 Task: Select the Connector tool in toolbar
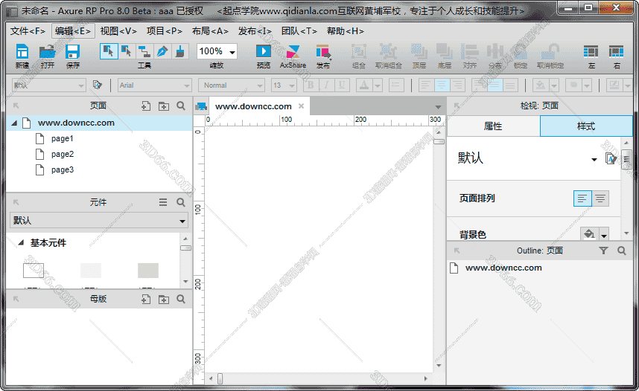[144, 51]
